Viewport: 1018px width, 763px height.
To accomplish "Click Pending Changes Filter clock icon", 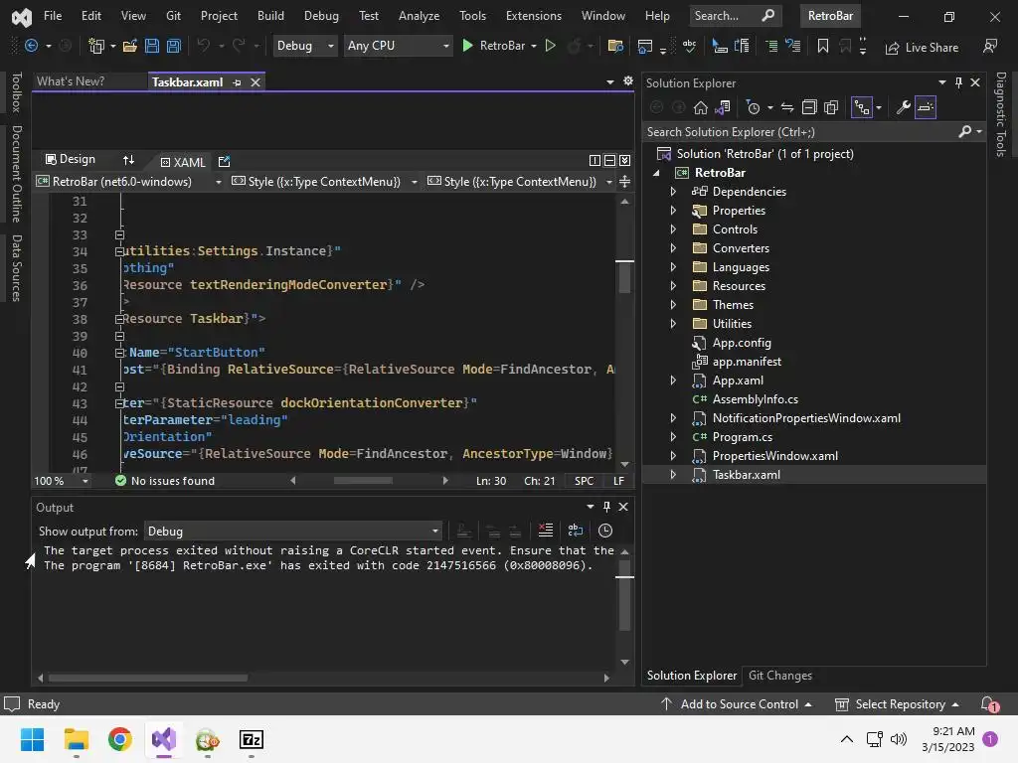I will (754, 107).
